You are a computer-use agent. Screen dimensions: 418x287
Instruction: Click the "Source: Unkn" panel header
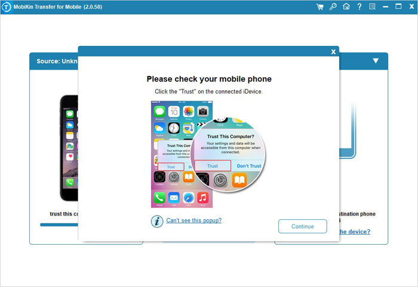[54, 61]
